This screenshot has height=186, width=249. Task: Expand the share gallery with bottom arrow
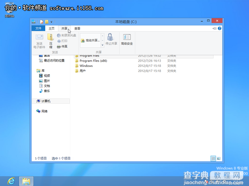pos(103,45)
